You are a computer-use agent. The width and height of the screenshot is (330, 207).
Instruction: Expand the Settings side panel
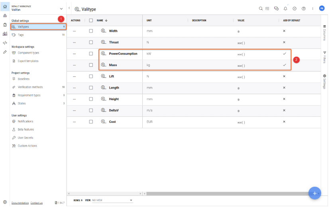coord(324,81)
